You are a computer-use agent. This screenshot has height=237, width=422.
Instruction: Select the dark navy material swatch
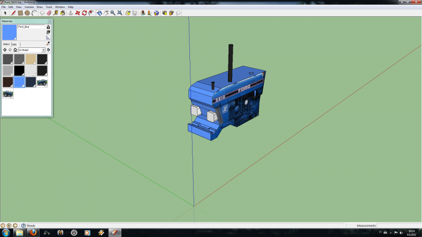pos(31,82)
